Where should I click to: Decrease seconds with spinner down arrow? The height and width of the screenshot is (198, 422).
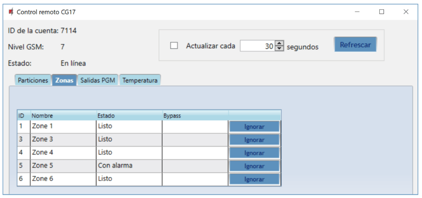279,49
